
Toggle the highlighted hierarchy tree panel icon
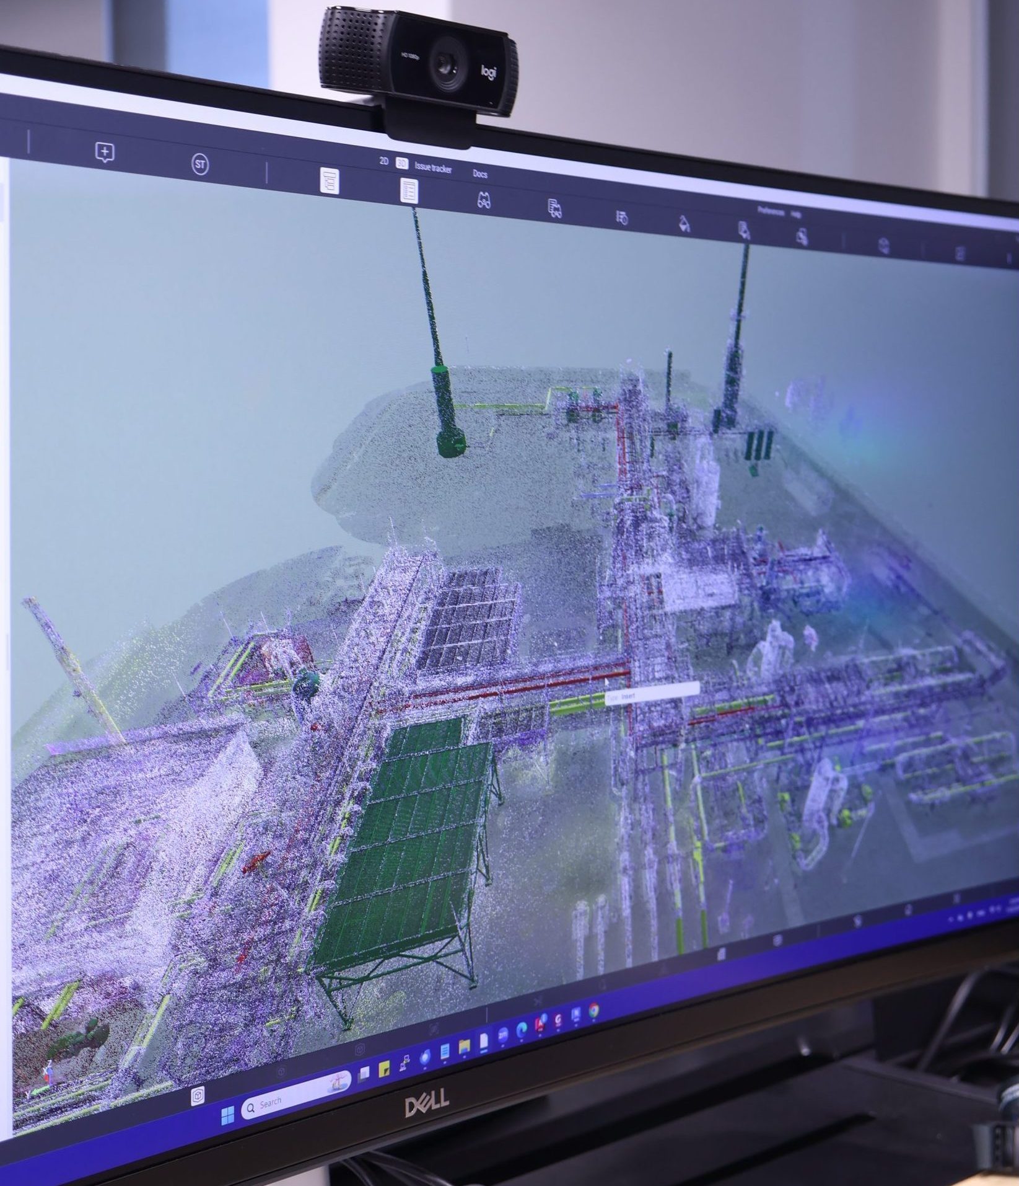pyautogui.click(x=330, y=181)
